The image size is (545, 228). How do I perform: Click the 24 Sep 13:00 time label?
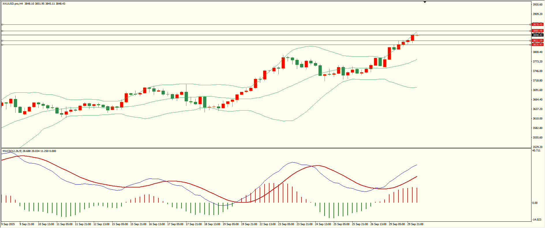323,224
